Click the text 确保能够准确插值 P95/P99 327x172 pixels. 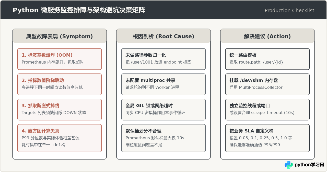(255, 145)
